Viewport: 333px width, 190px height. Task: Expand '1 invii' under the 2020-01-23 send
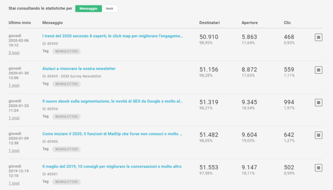pyautogui.click(x=14, y=118)
